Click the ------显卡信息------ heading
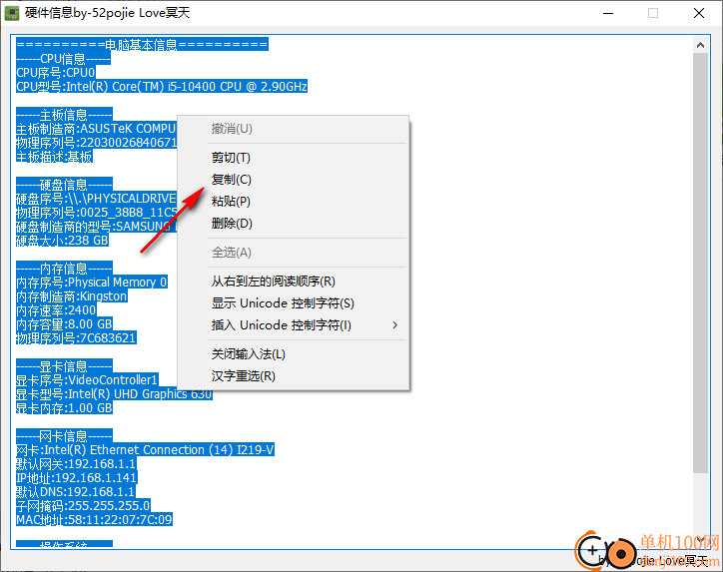Viewport: 723px width, 572px height. pyautogui.click(x=64, y=366)
